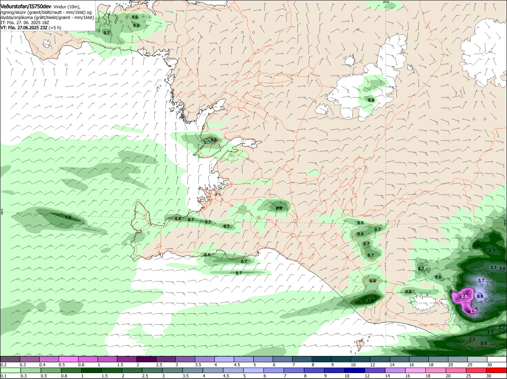Click the 'IT: Fös. 27. 06. 2025 18Z' line
Viewport: 507px width, 379px height.
coord(25,23)
